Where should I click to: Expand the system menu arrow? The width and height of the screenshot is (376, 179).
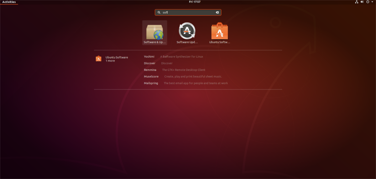[372, 2]
